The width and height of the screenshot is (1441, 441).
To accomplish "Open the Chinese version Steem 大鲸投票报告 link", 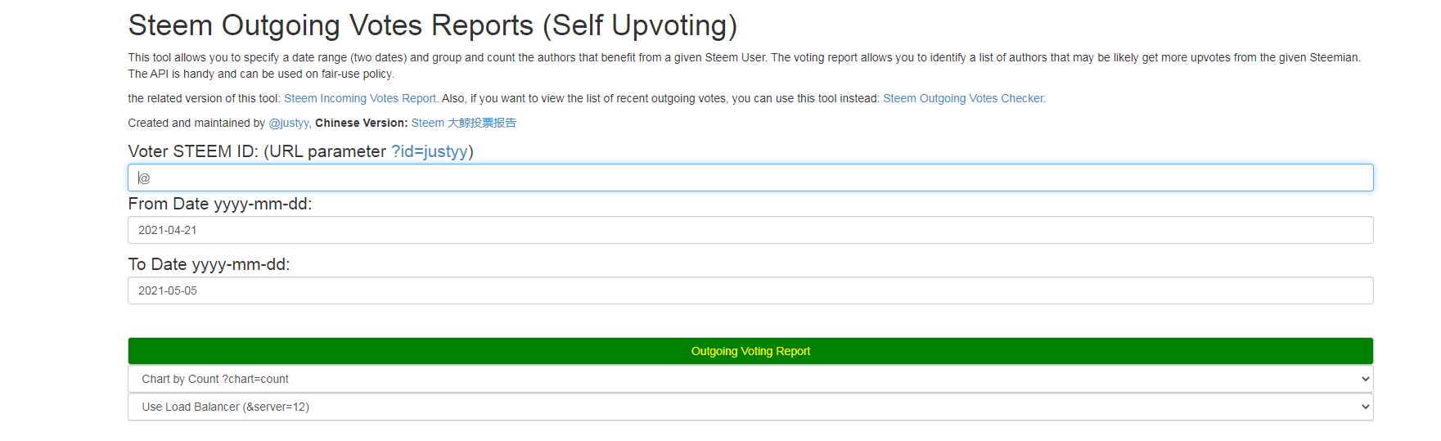I will tap(463, 123).
